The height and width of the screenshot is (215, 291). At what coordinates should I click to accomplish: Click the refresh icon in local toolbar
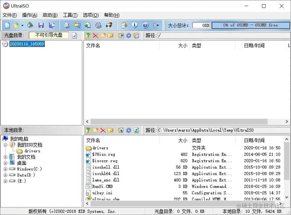(x=136, y=130)
